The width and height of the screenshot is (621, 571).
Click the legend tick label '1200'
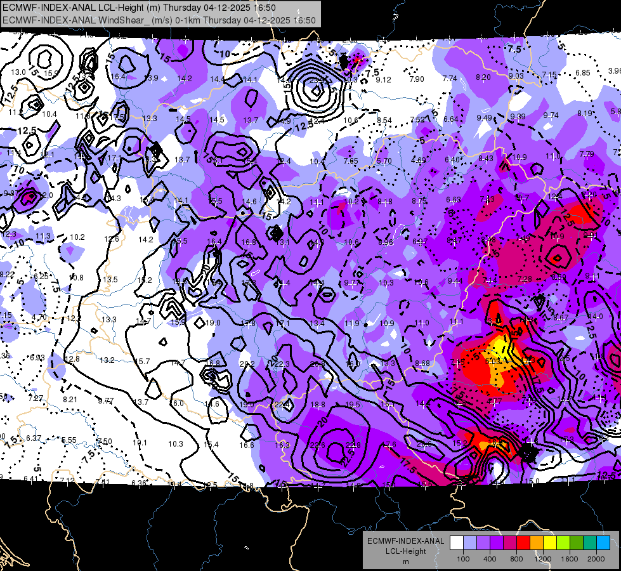(x=542, y=559)
